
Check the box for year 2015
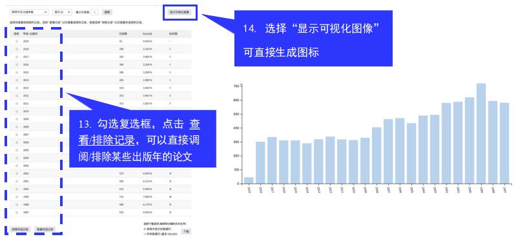tap(17, 73)
